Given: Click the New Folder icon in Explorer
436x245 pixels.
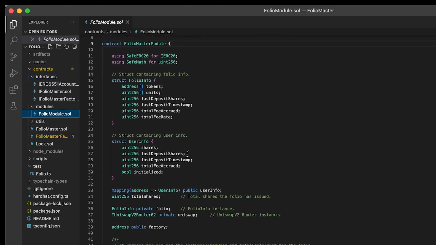Looking at the screenshot, I should tap(59, 47).
